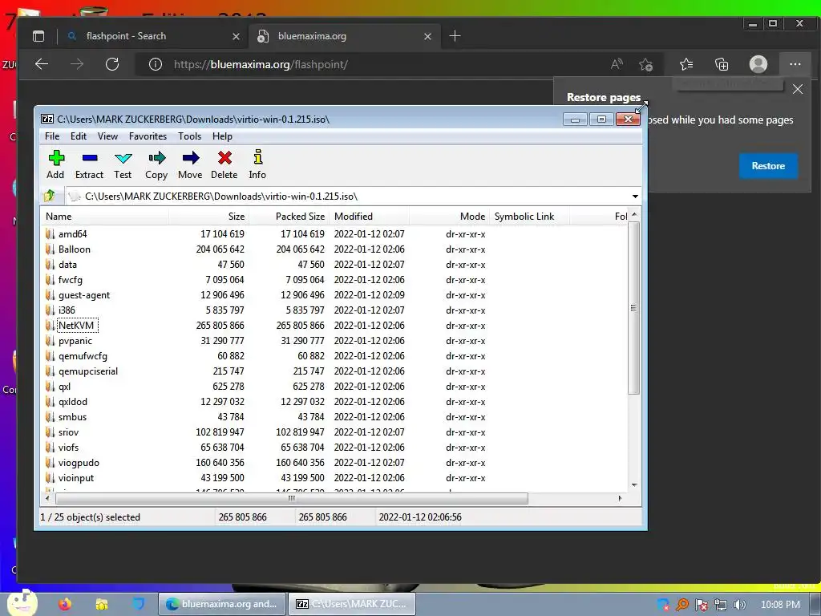Select the guest-agent folder
This screenshot has height=616, width=821.
click(84, 295)
